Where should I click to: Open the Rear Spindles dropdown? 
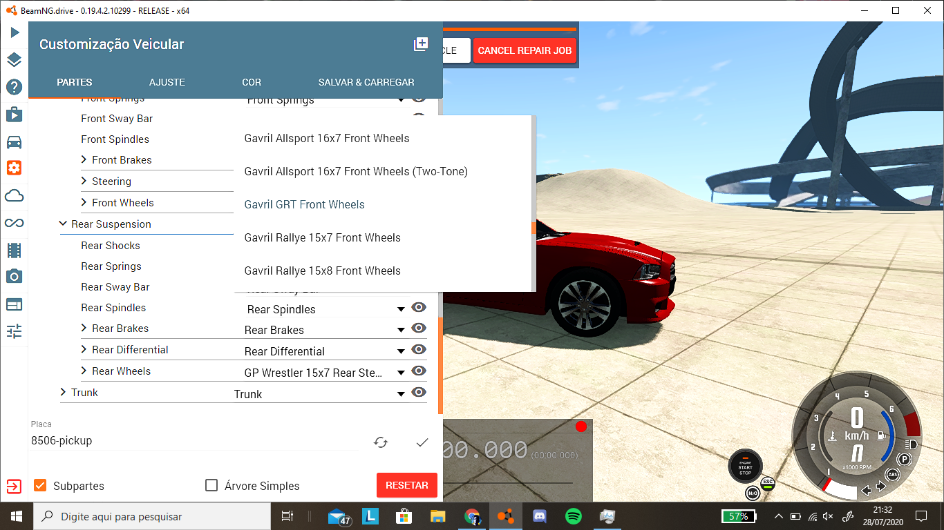click(325, 309)
